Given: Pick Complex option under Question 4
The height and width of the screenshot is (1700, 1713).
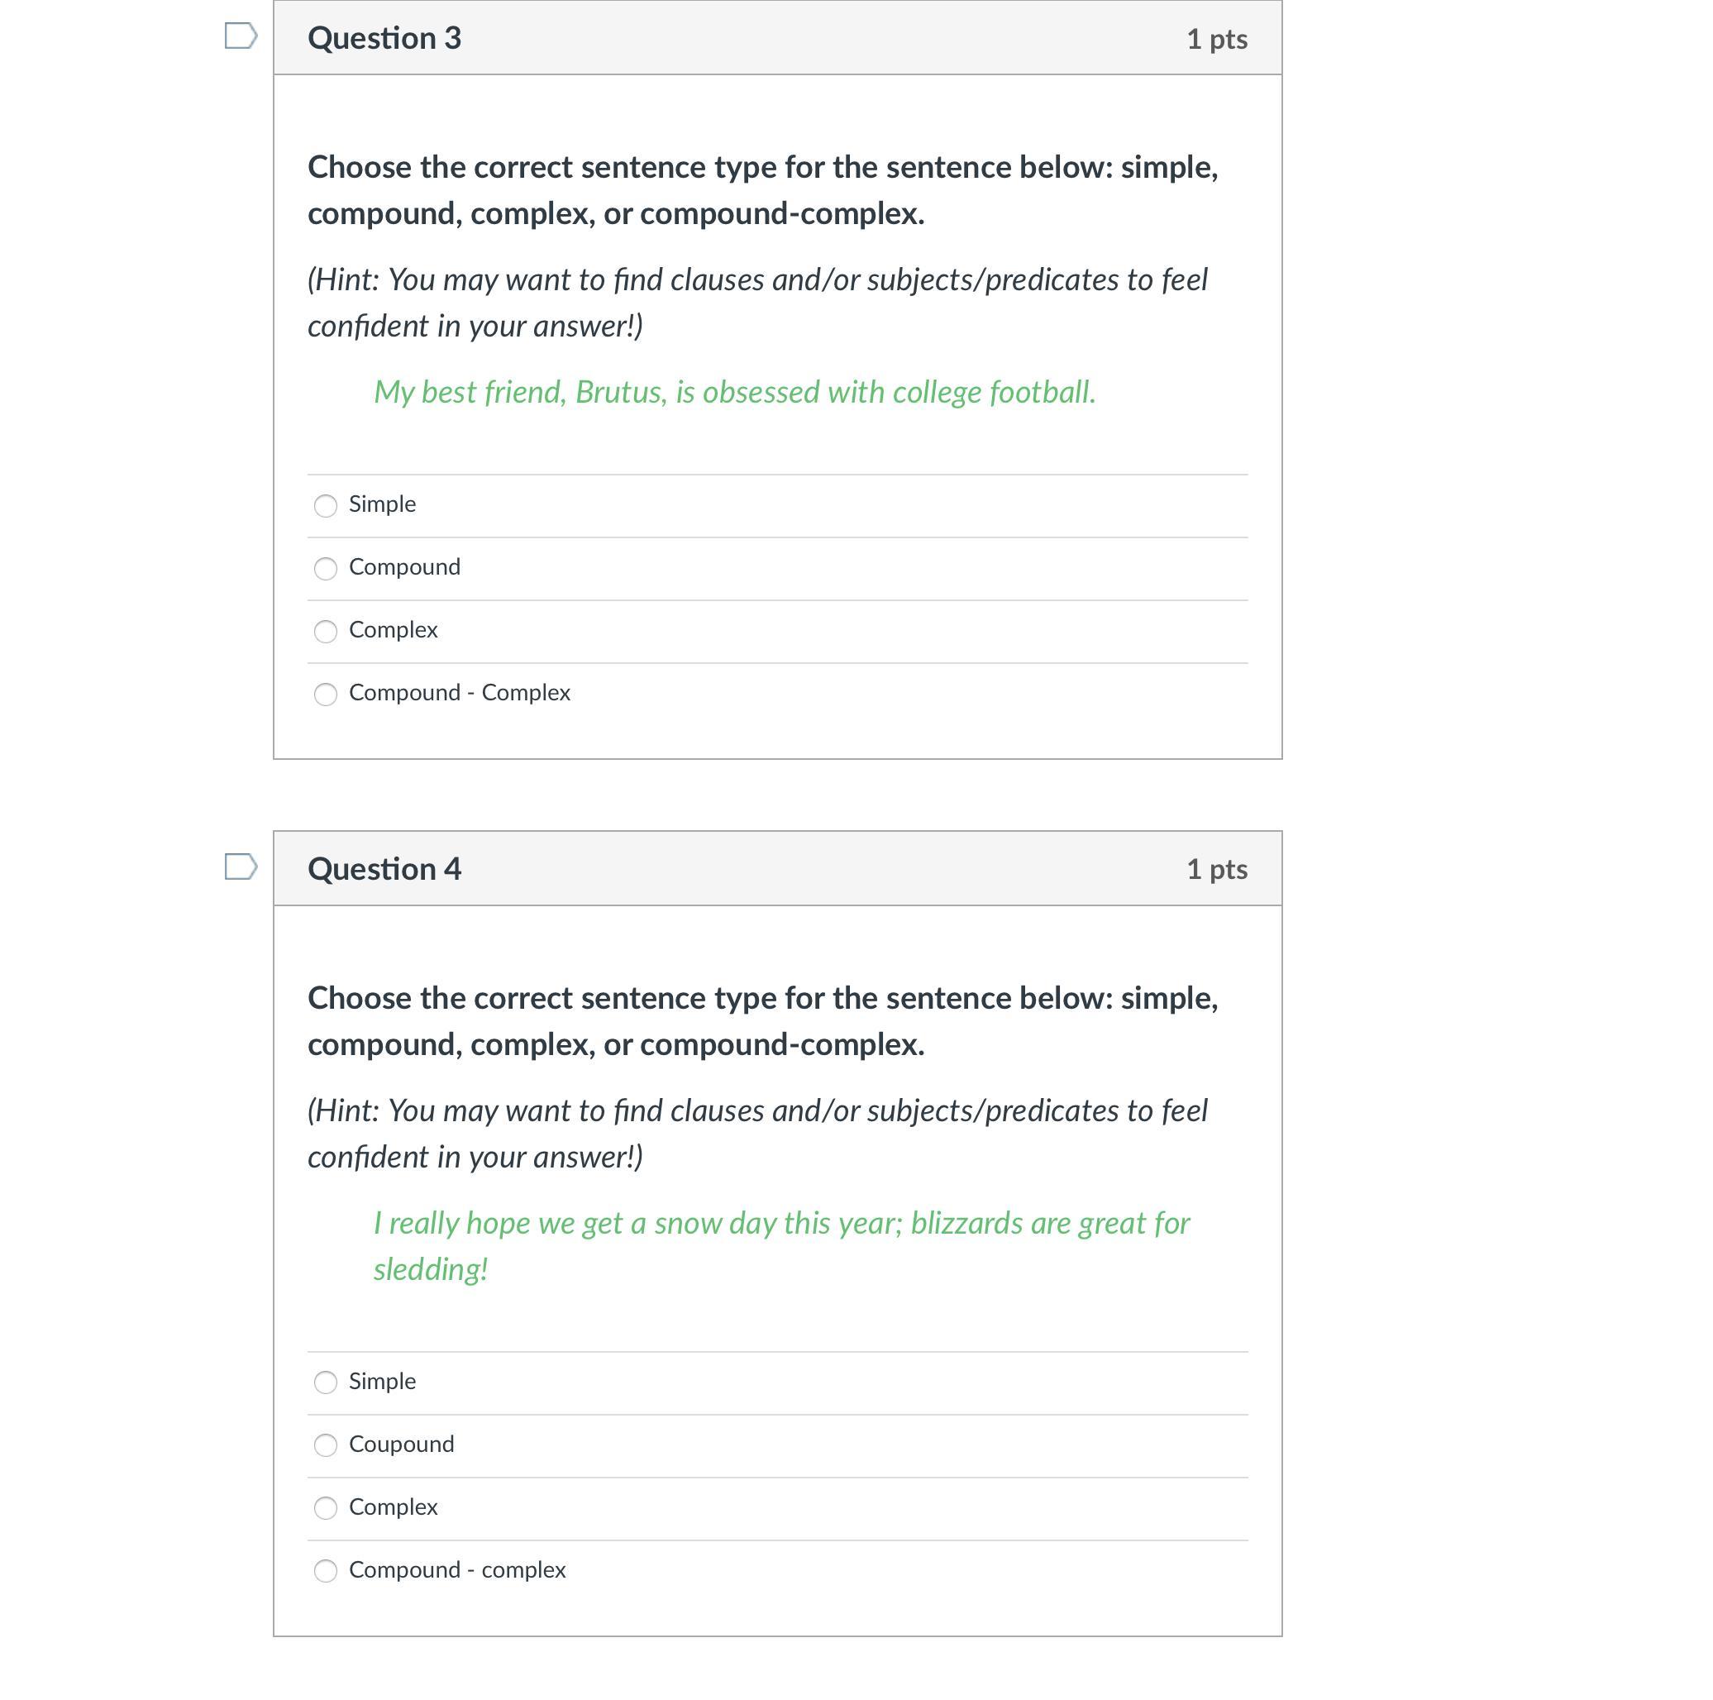Looking at the screenshot, I should click(326, 1508).
